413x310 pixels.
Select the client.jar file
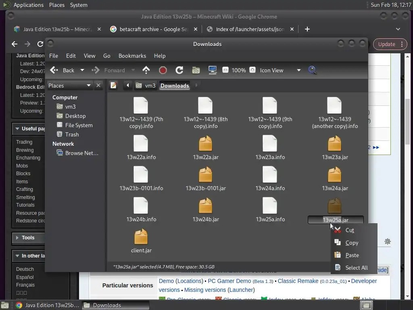141,241
